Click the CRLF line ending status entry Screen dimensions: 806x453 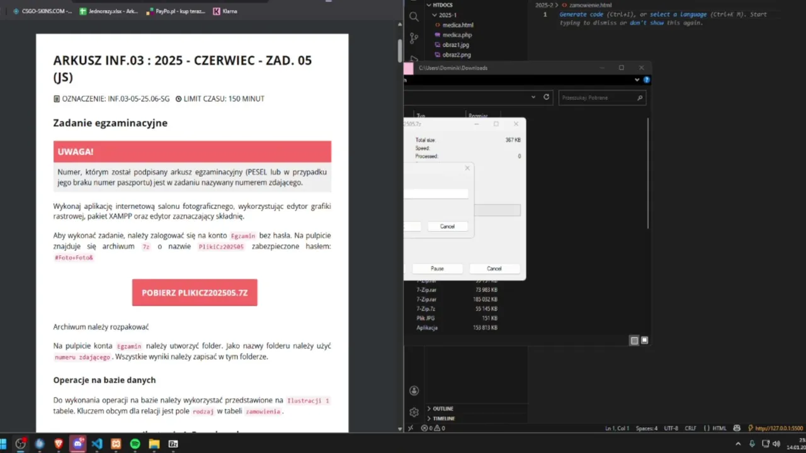[x=691, y=428]
